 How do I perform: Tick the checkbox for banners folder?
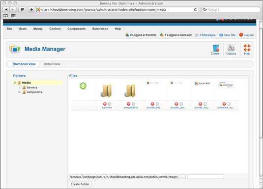(x=110, y=104)
